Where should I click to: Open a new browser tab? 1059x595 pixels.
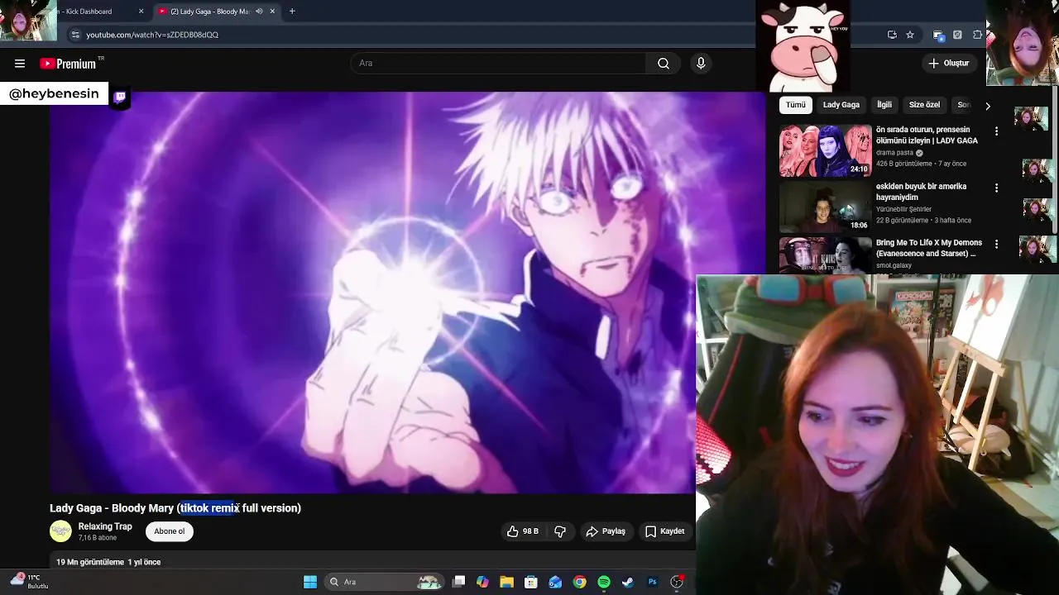[x=292, y=12]
